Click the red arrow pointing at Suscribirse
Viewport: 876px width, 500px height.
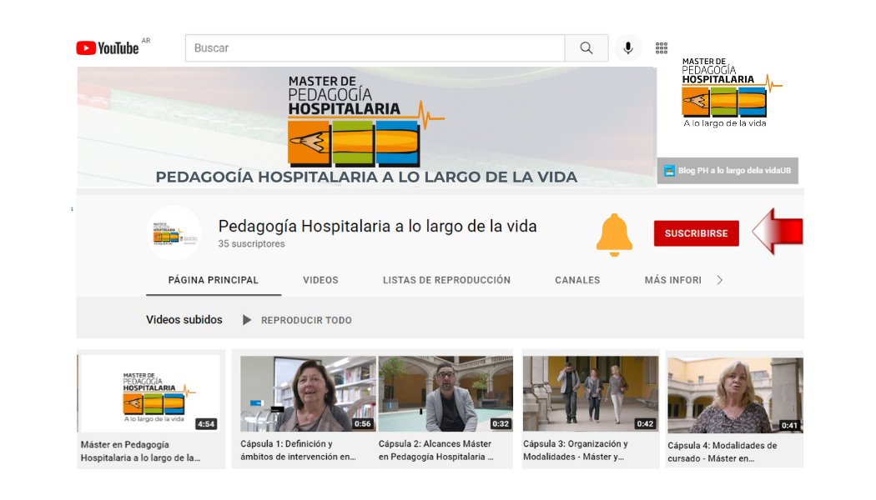pyautogui.click(x=777, y=232)
